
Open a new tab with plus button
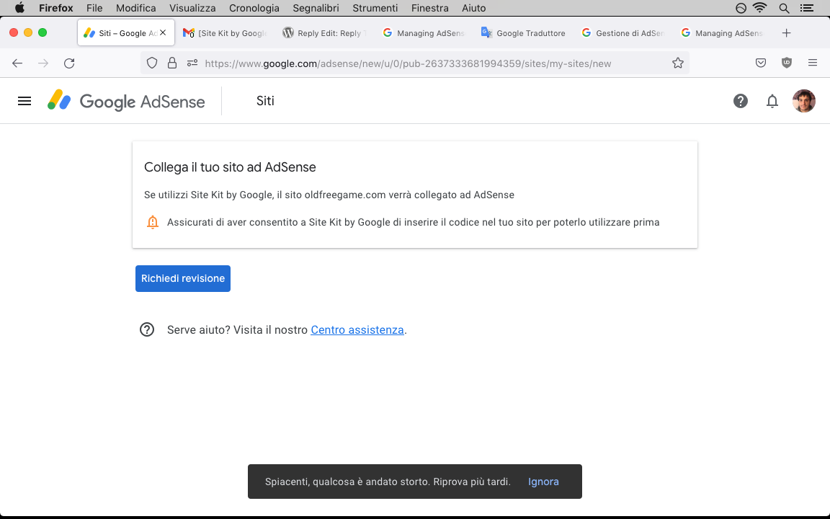tap(787, 33)
